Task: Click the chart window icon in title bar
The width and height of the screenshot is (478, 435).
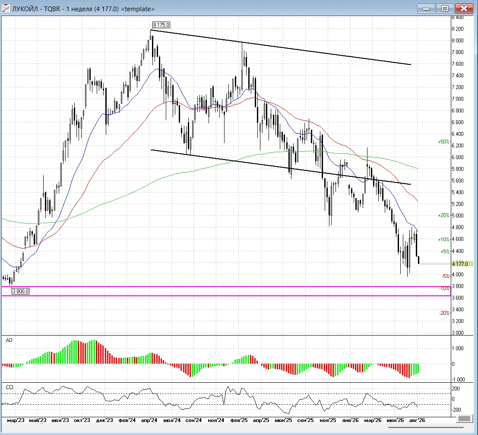Action: 6,9
